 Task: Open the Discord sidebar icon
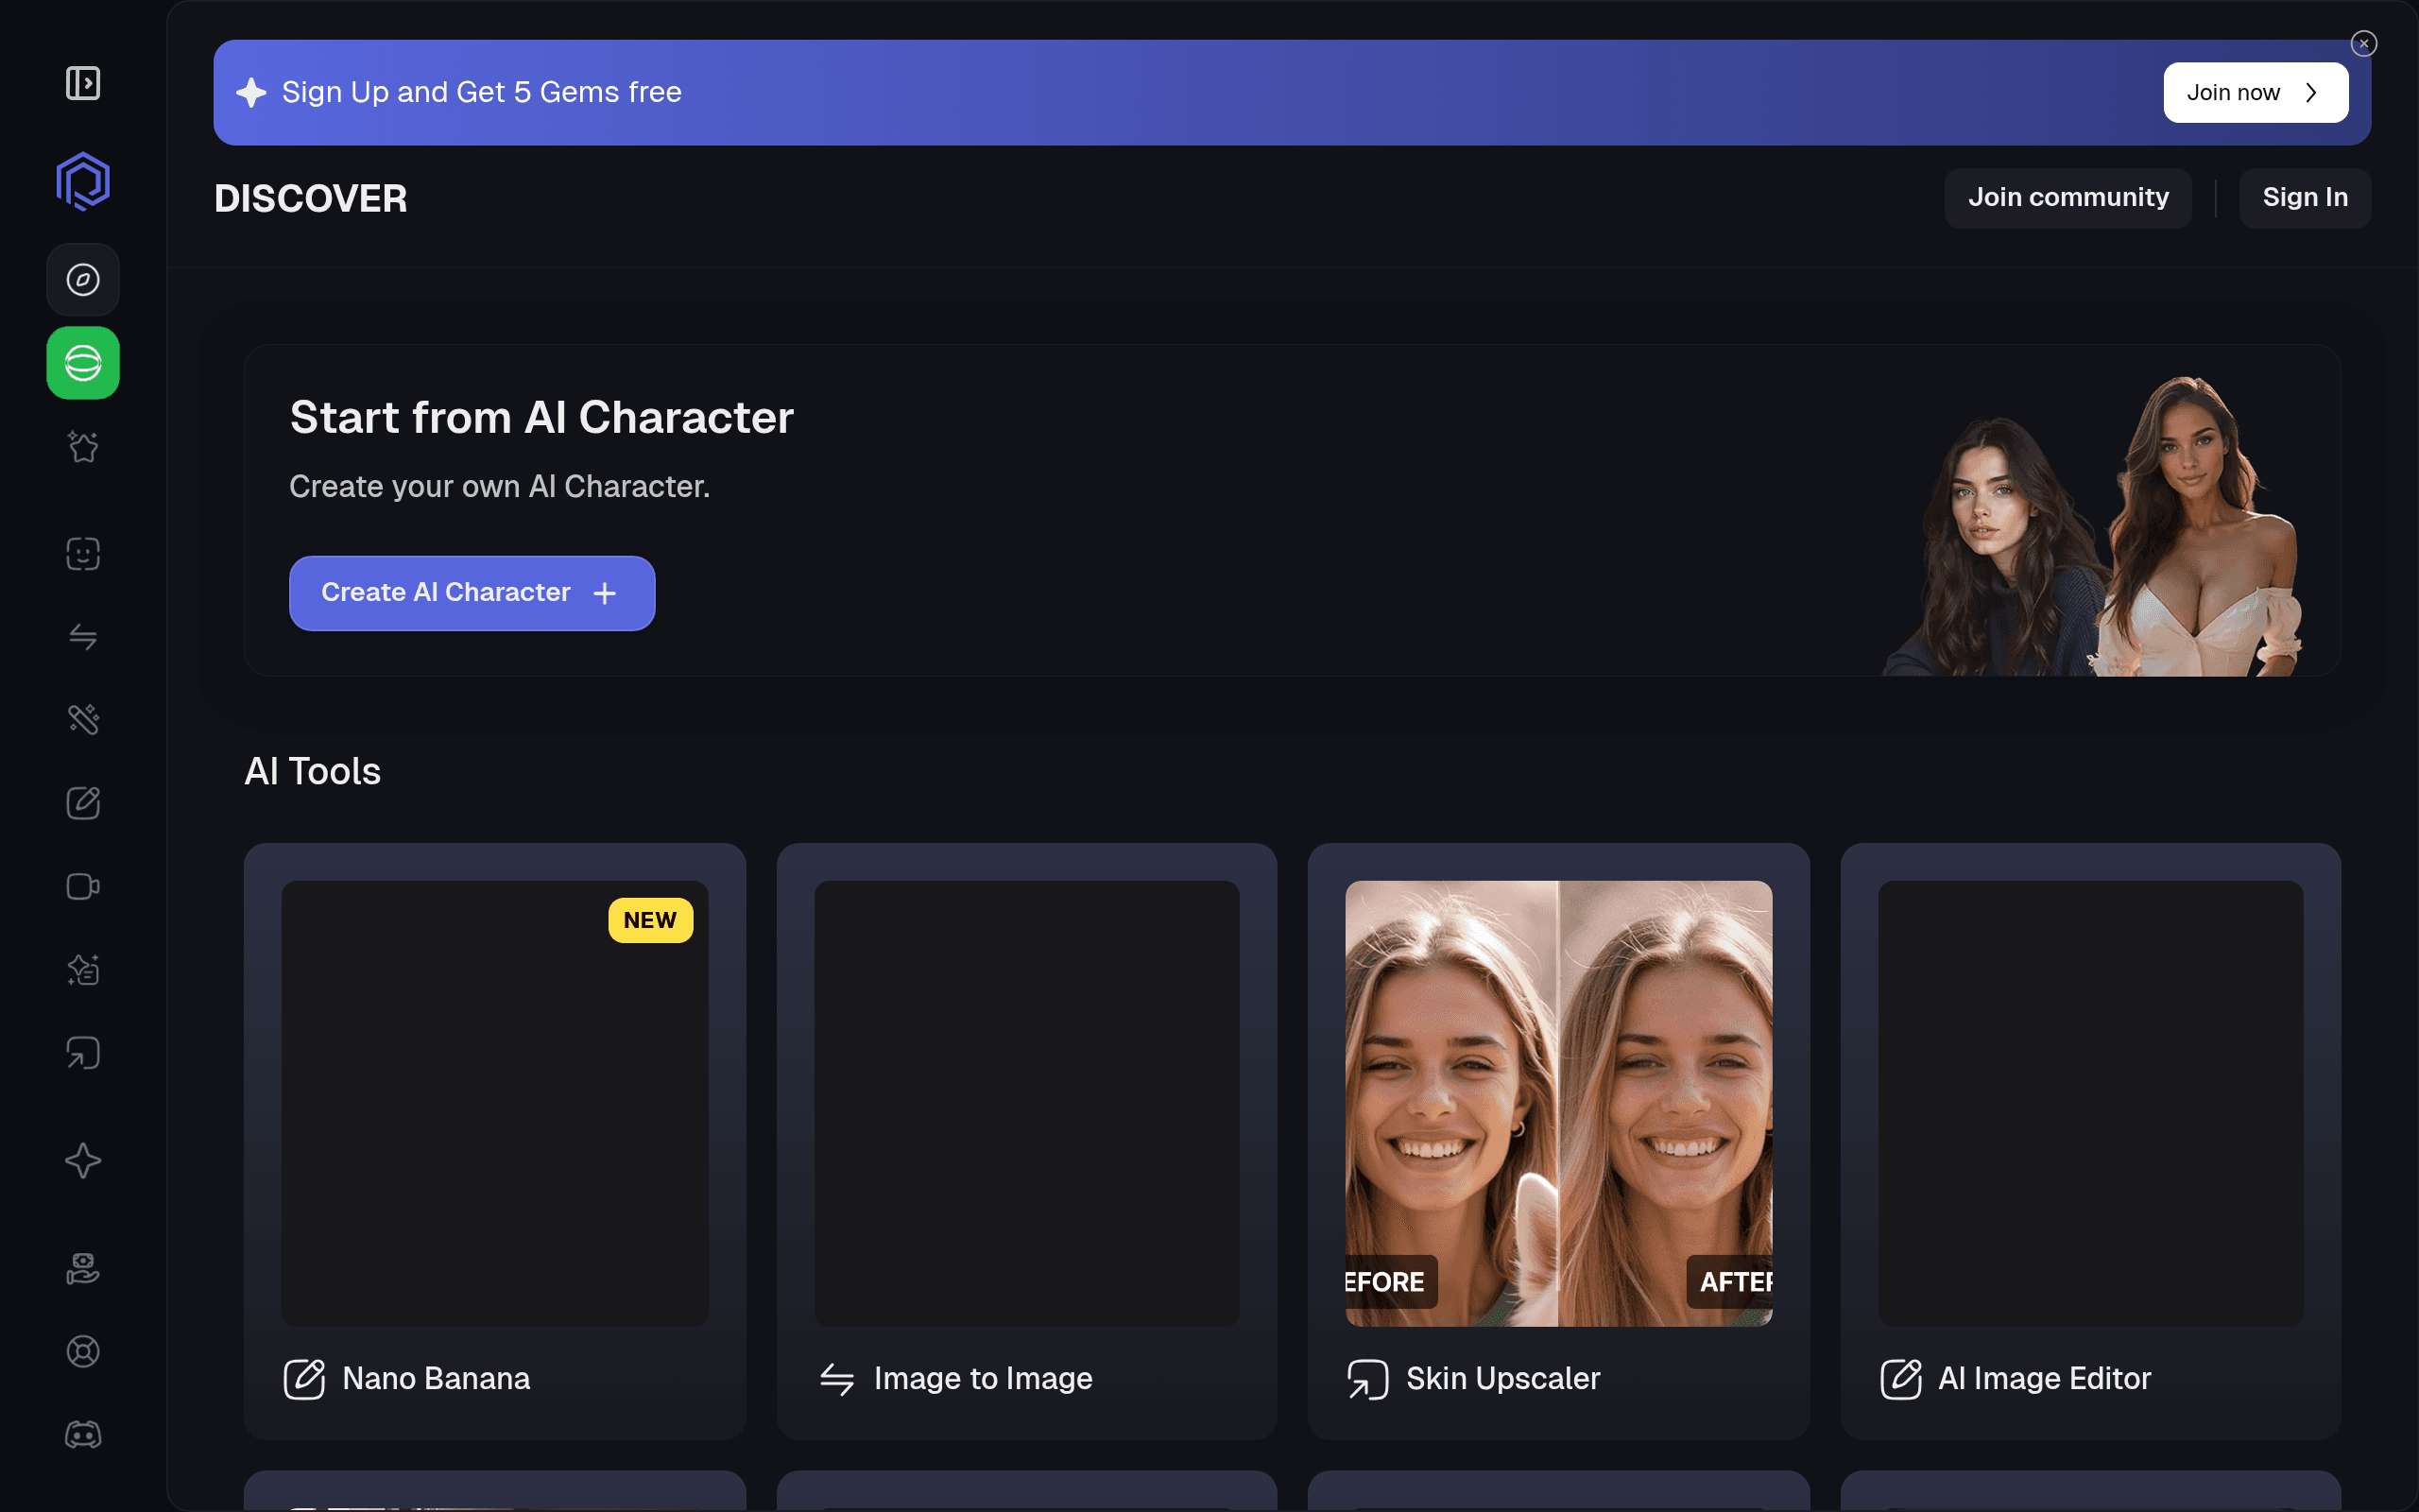(83, 1435)
